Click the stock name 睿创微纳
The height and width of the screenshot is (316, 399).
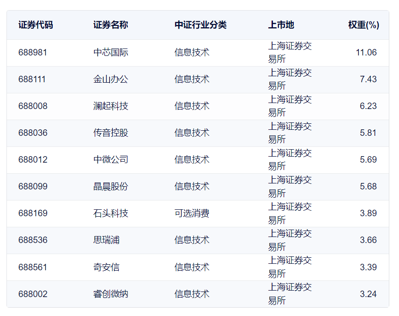[x=111, y=294]
